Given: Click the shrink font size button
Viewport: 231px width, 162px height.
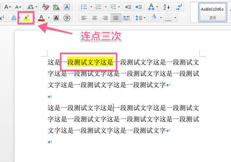Looking at the screenshot, I should [x=18, y=7].
